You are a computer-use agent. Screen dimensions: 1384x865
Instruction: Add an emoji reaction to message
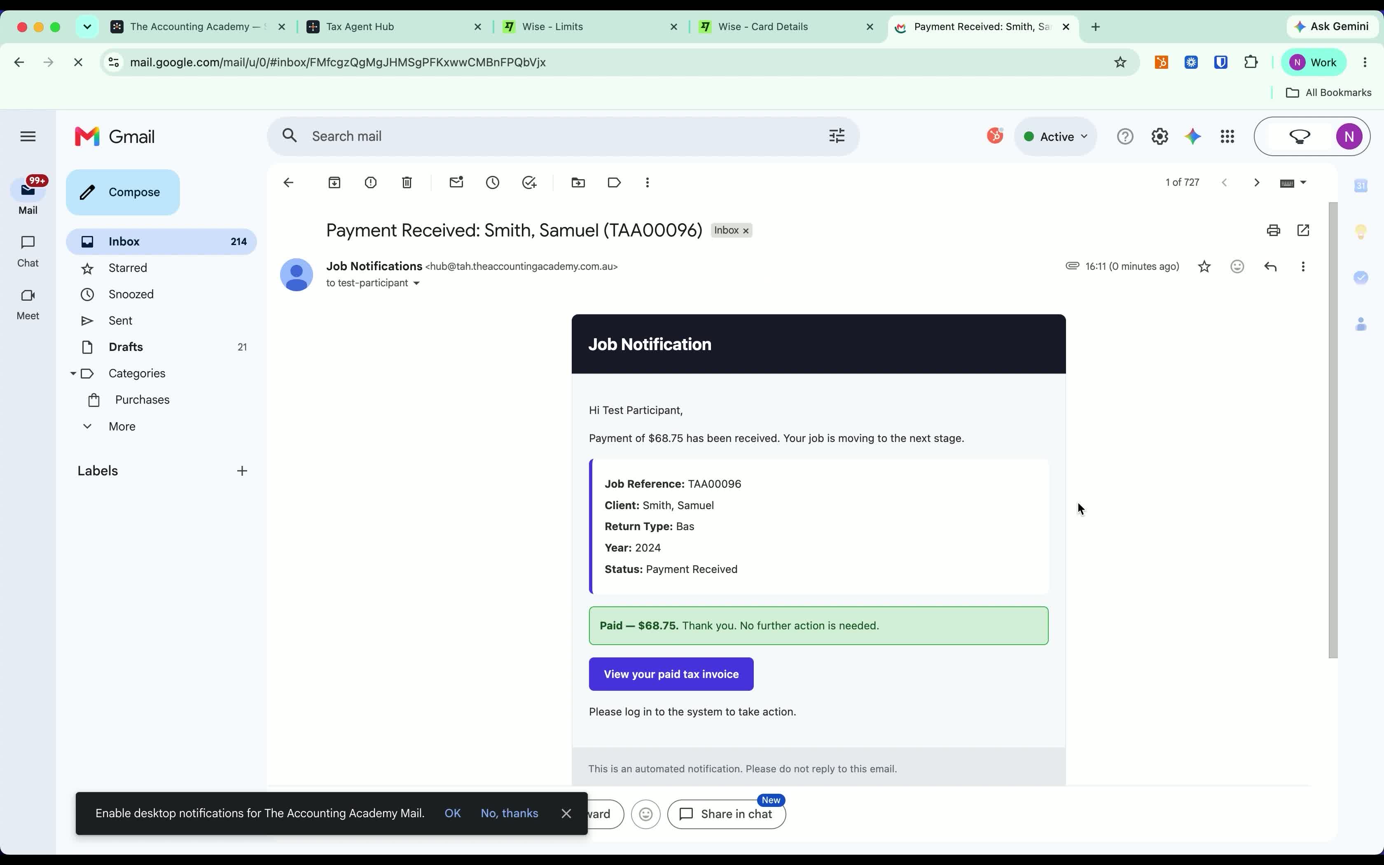[1237, 267]
